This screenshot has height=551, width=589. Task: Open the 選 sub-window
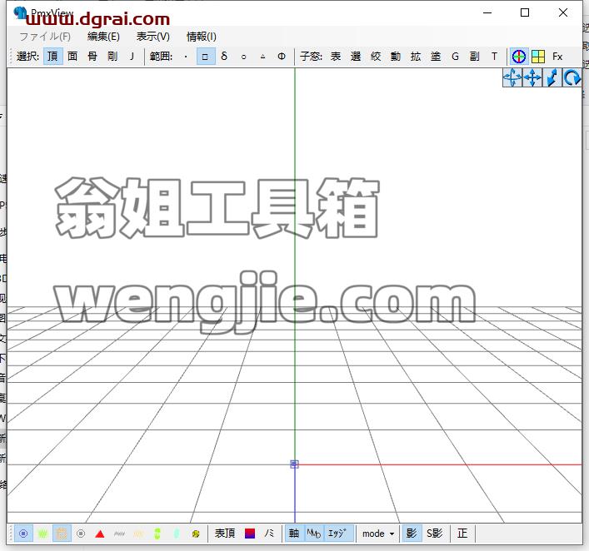(356, 57)
